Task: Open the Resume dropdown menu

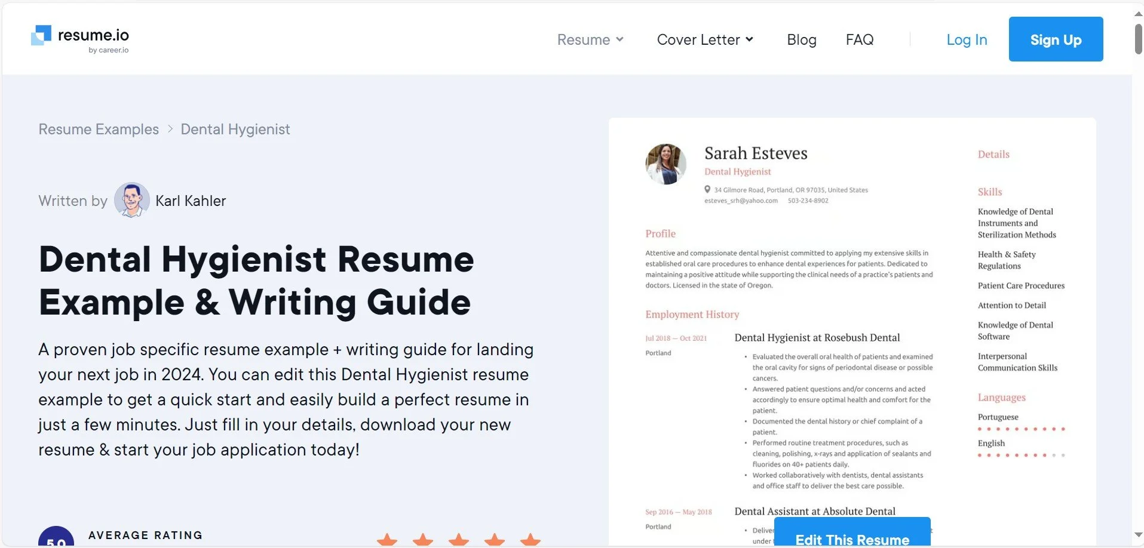Action: tap(590, 39)
